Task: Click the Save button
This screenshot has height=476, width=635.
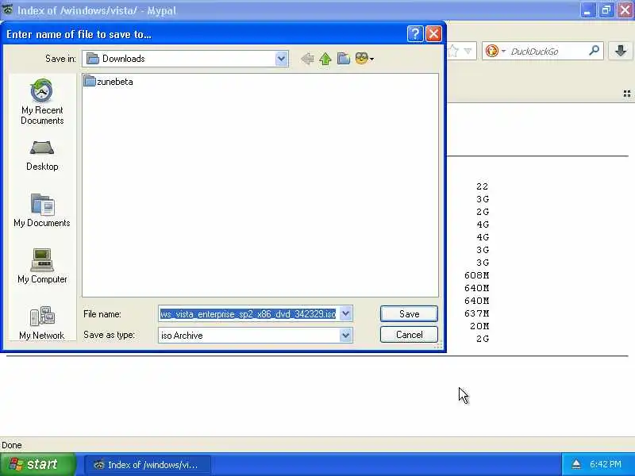Action: (x=409, y=313)
